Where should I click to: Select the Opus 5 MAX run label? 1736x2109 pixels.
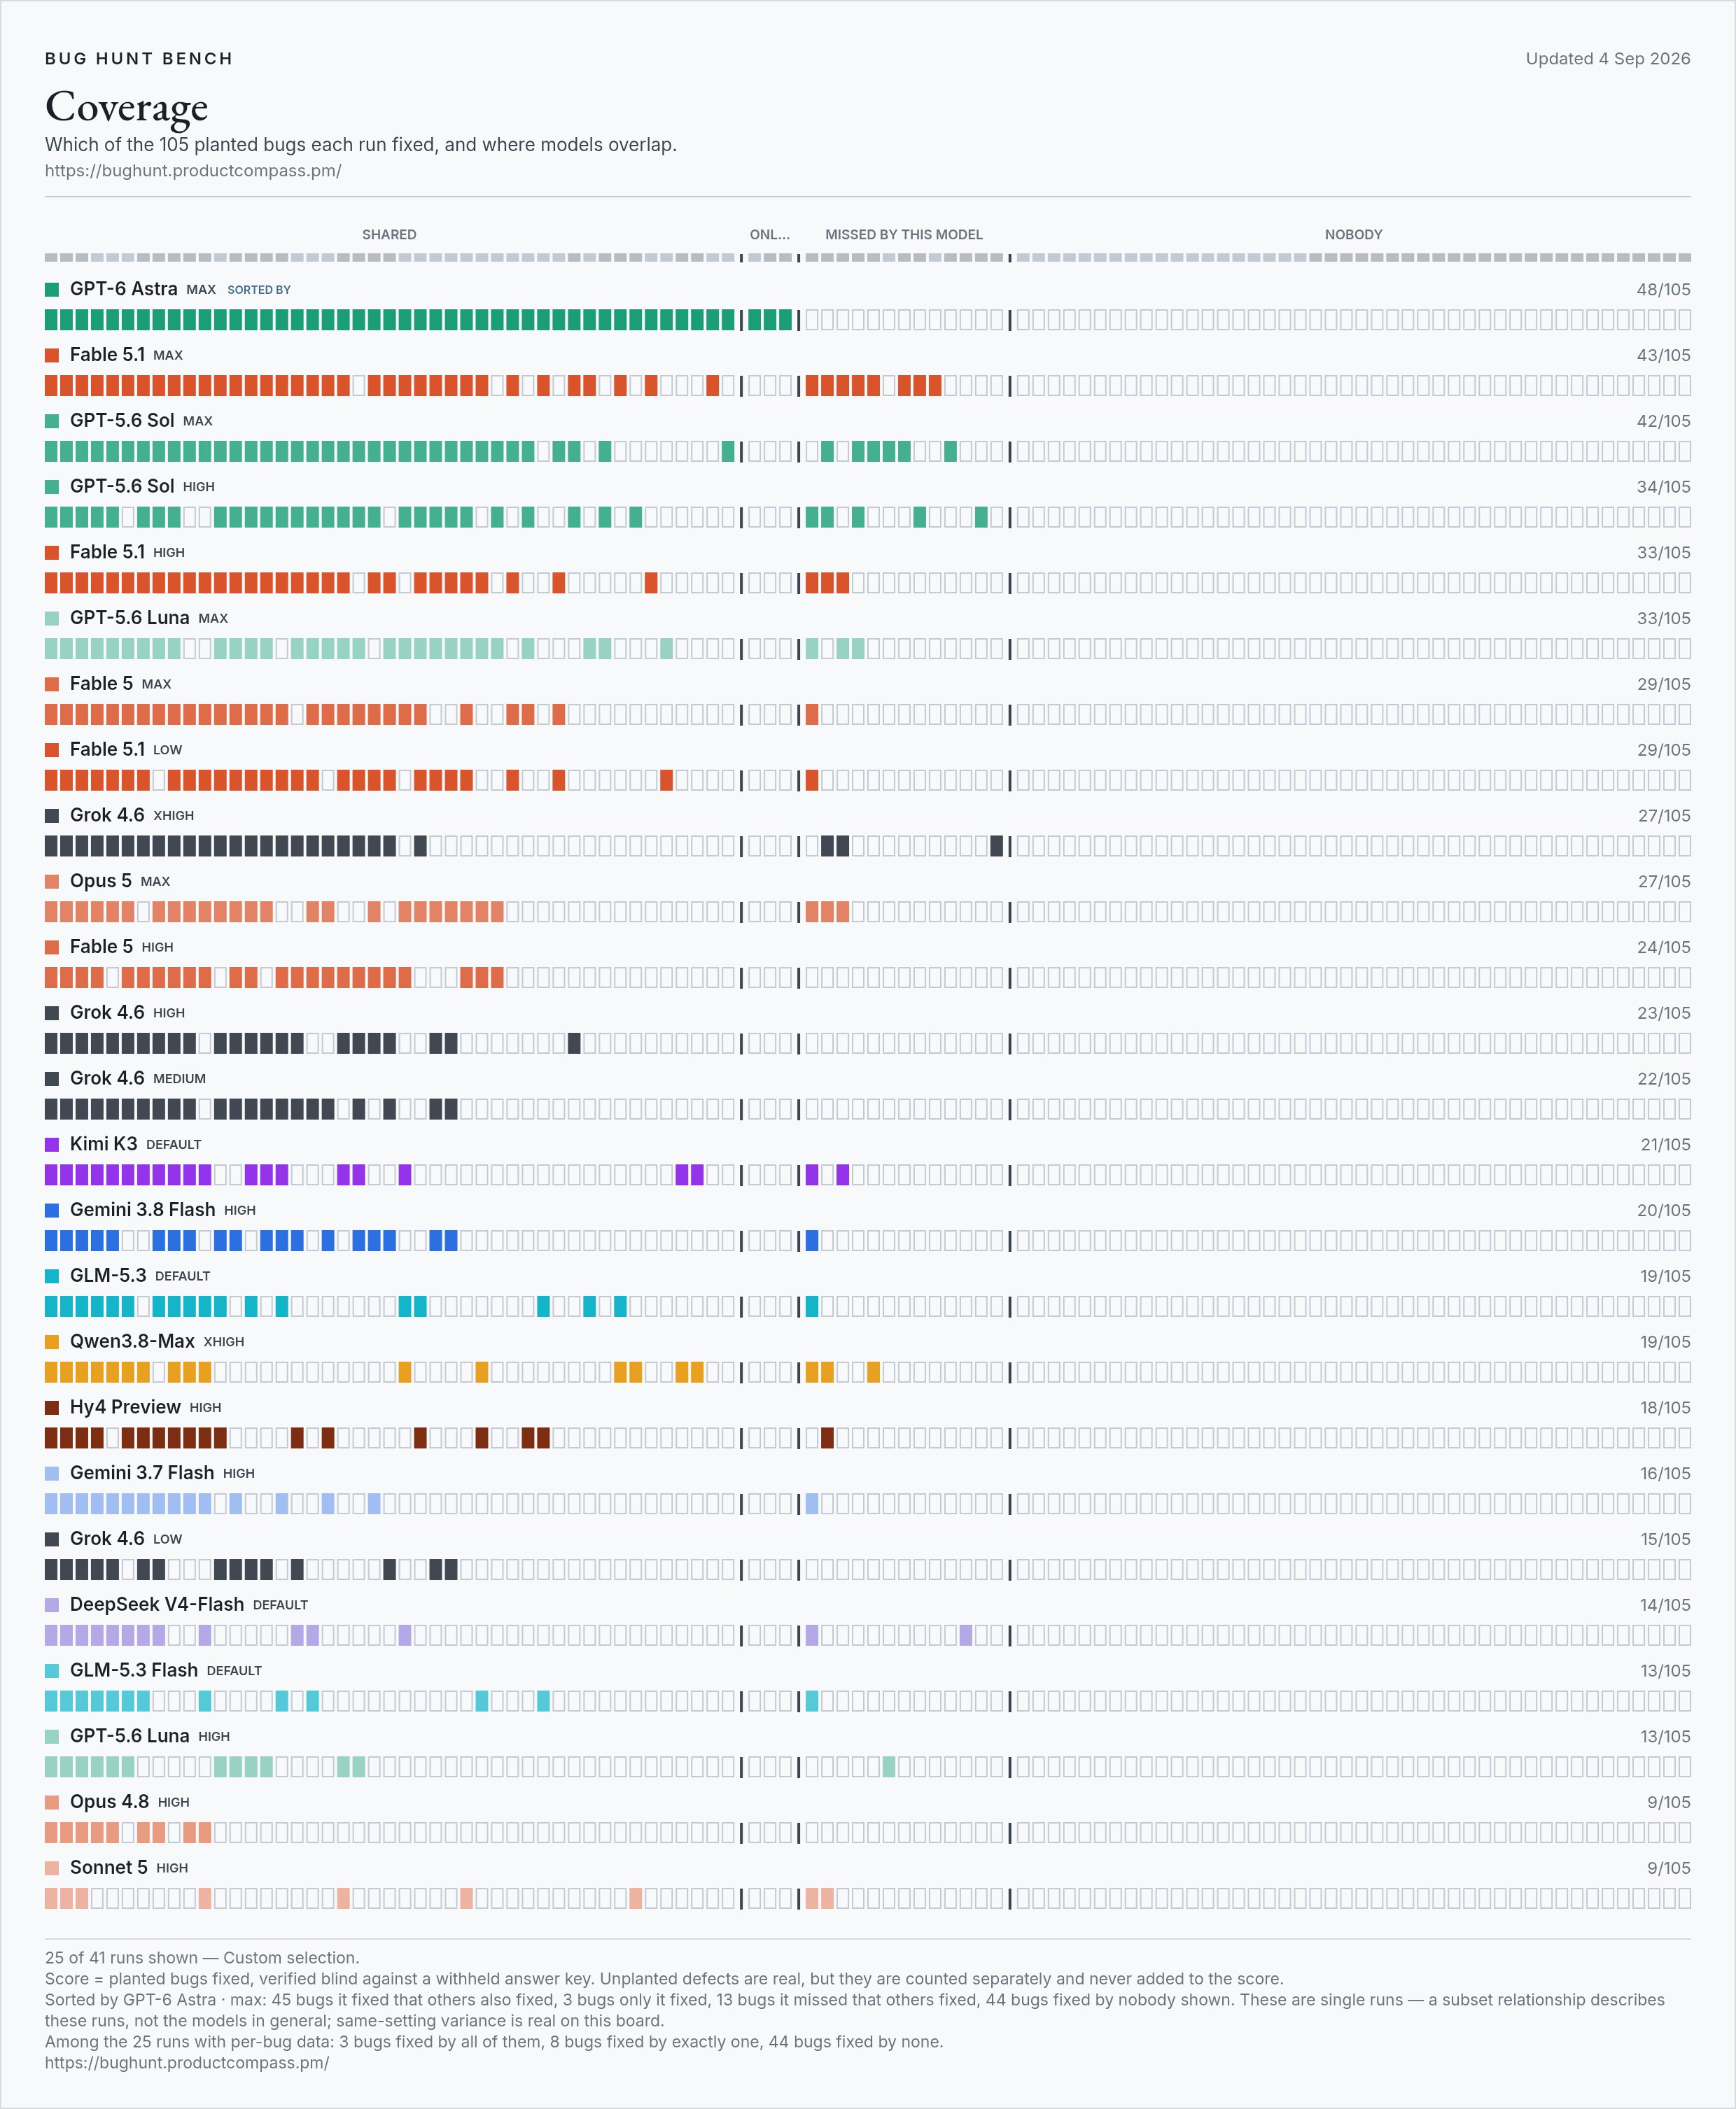(120, 882)
